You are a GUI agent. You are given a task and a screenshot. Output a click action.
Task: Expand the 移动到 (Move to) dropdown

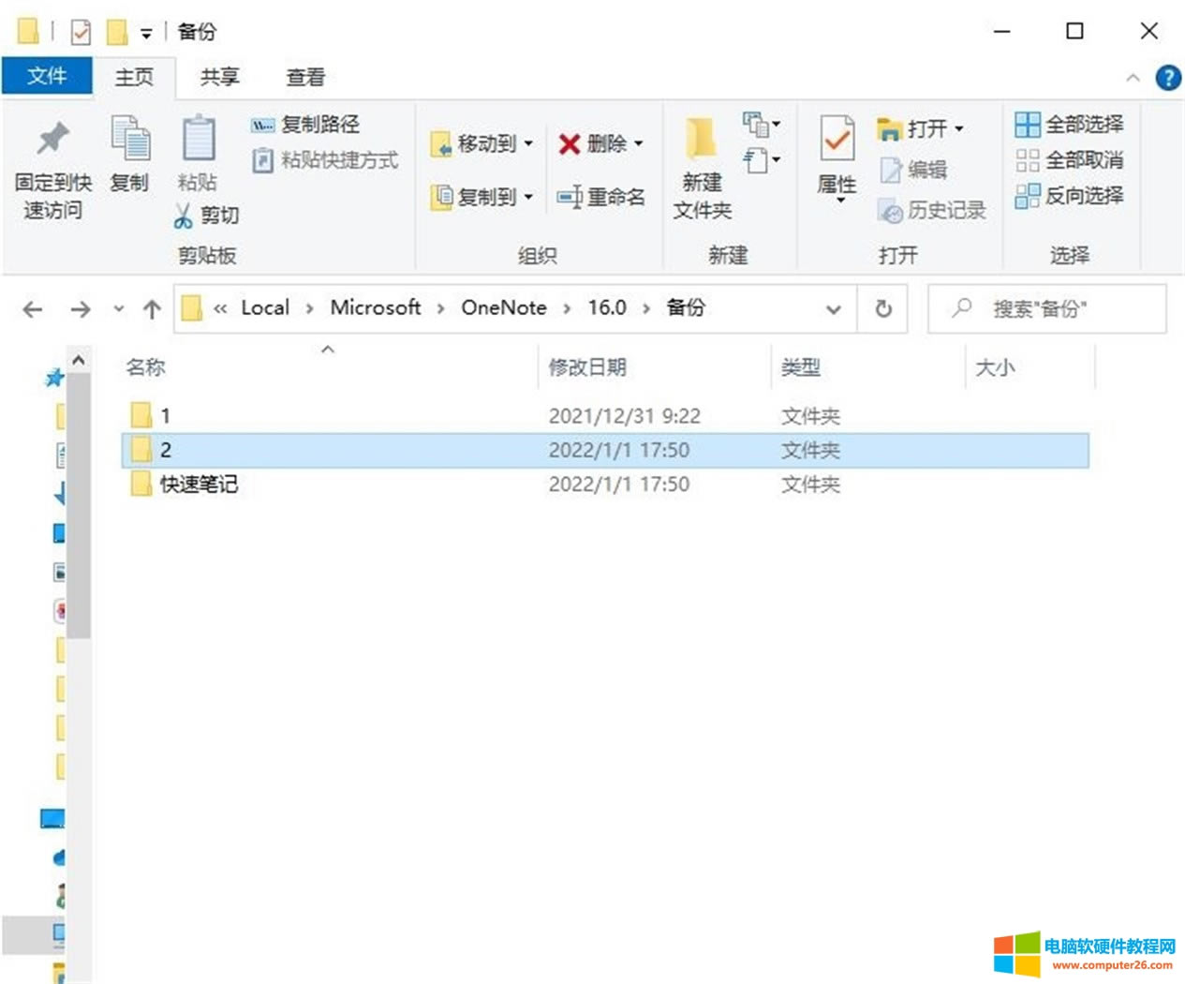point(527,143)
